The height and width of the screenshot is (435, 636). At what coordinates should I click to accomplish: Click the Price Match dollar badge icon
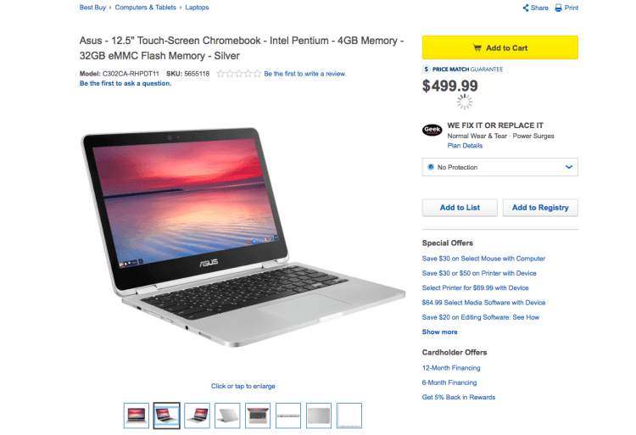426,70
